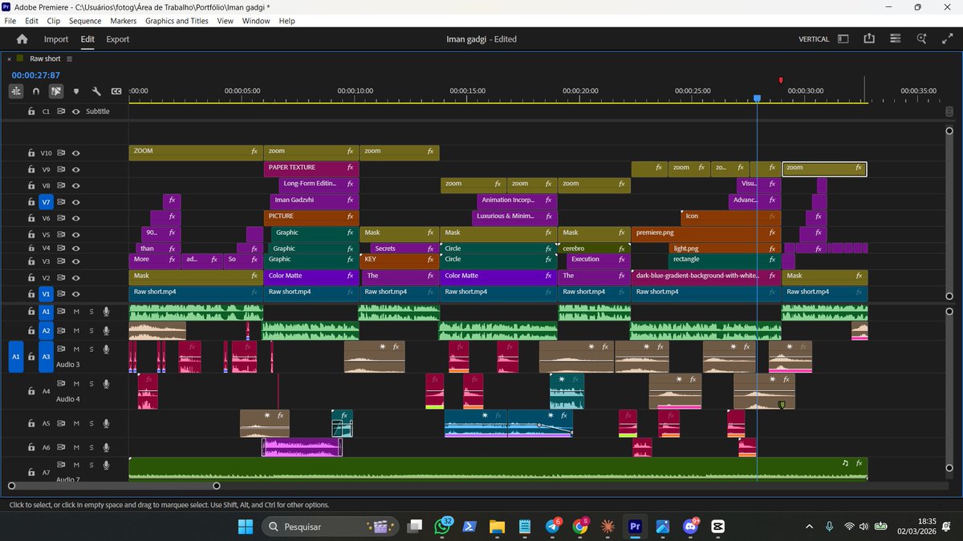Click sync lock icon on A6
This screenshot has width=963, height=541.
pyautogui.click(x=61, y=447)
